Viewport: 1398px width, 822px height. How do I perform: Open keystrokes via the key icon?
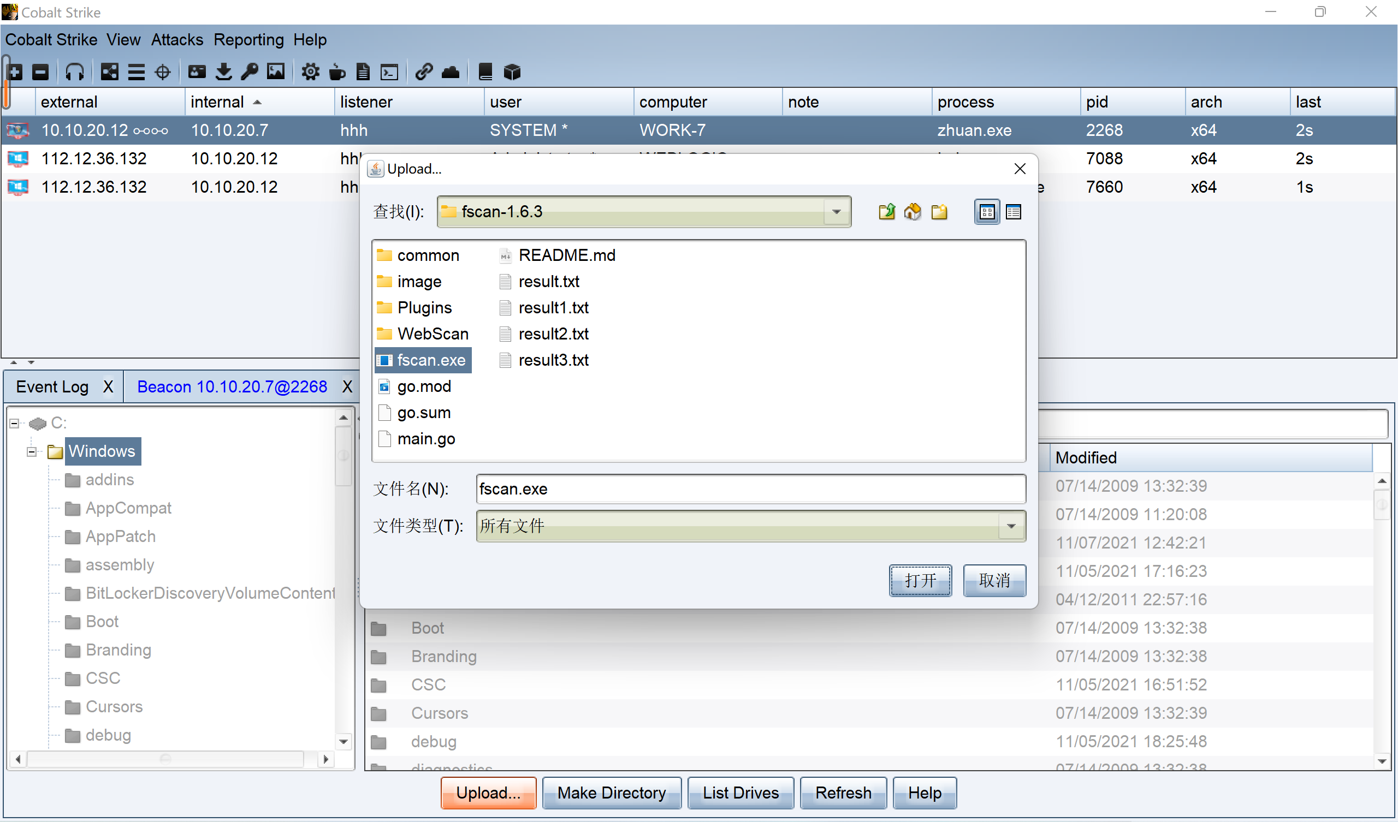click(250, 72)
